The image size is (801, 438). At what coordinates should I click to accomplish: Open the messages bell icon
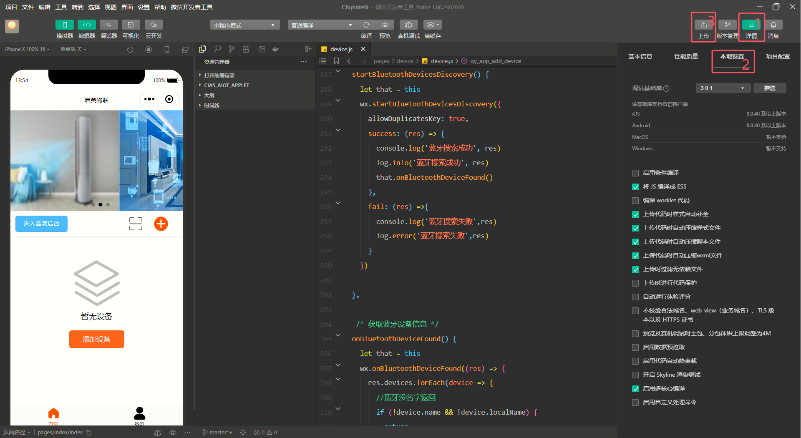pyautogui.click(x=773, y=25)
